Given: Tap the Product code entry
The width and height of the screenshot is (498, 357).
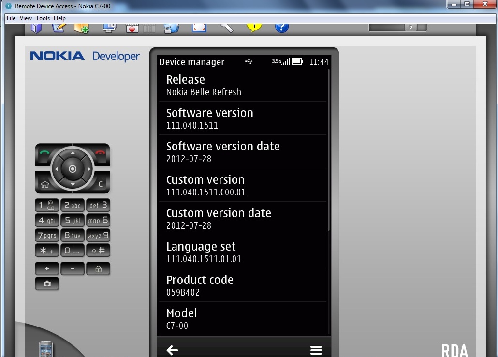Looking at the screenshot, I should pyautogui.click(x=243, y=285).
